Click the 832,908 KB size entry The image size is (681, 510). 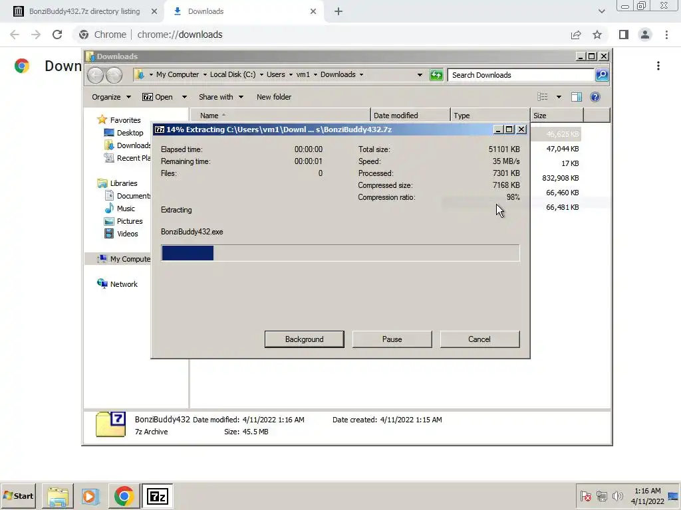tap(560, 178)
